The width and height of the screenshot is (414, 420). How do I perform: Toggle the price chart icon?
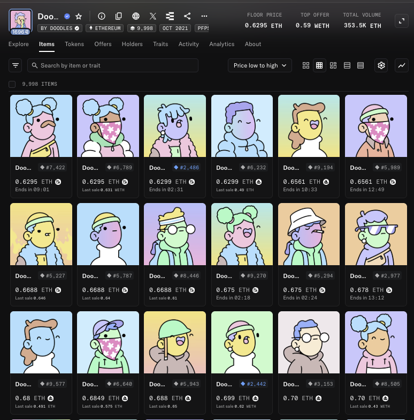[x=401, y=65]
